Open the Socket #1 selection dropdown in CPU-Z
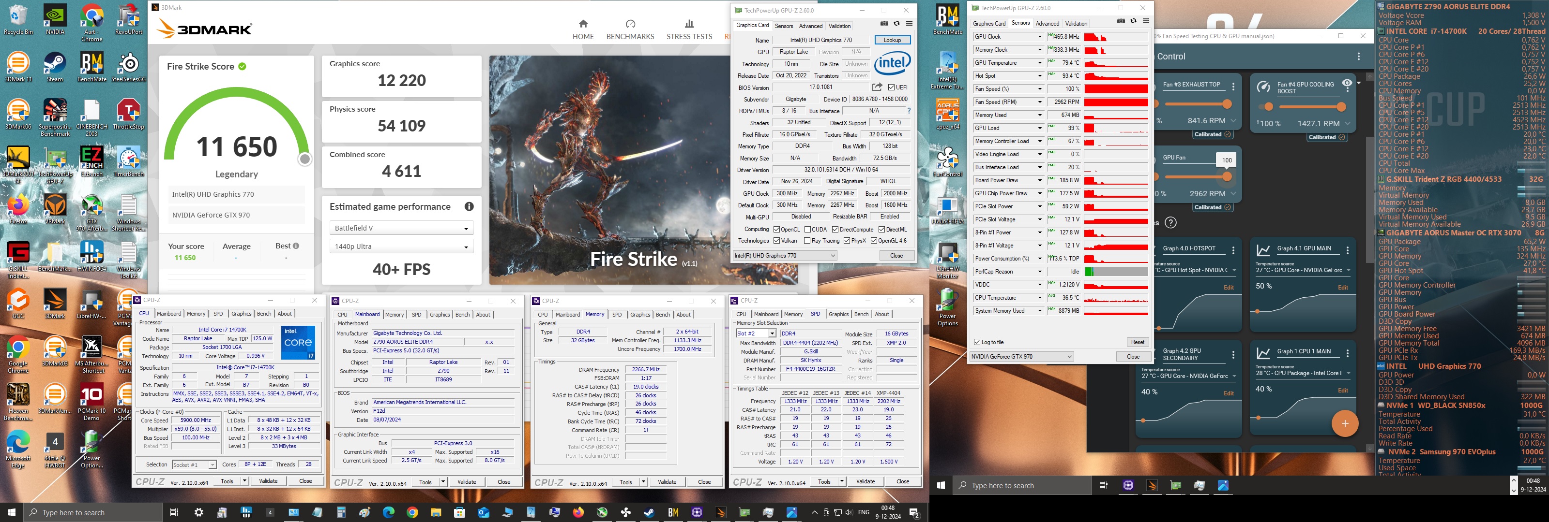1549x522 pixels. coord(194,465)
